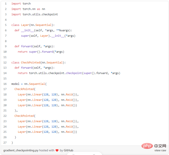Select line number 12
The height and width of the screenshot is (155, 169).
(x=5, y=63)
